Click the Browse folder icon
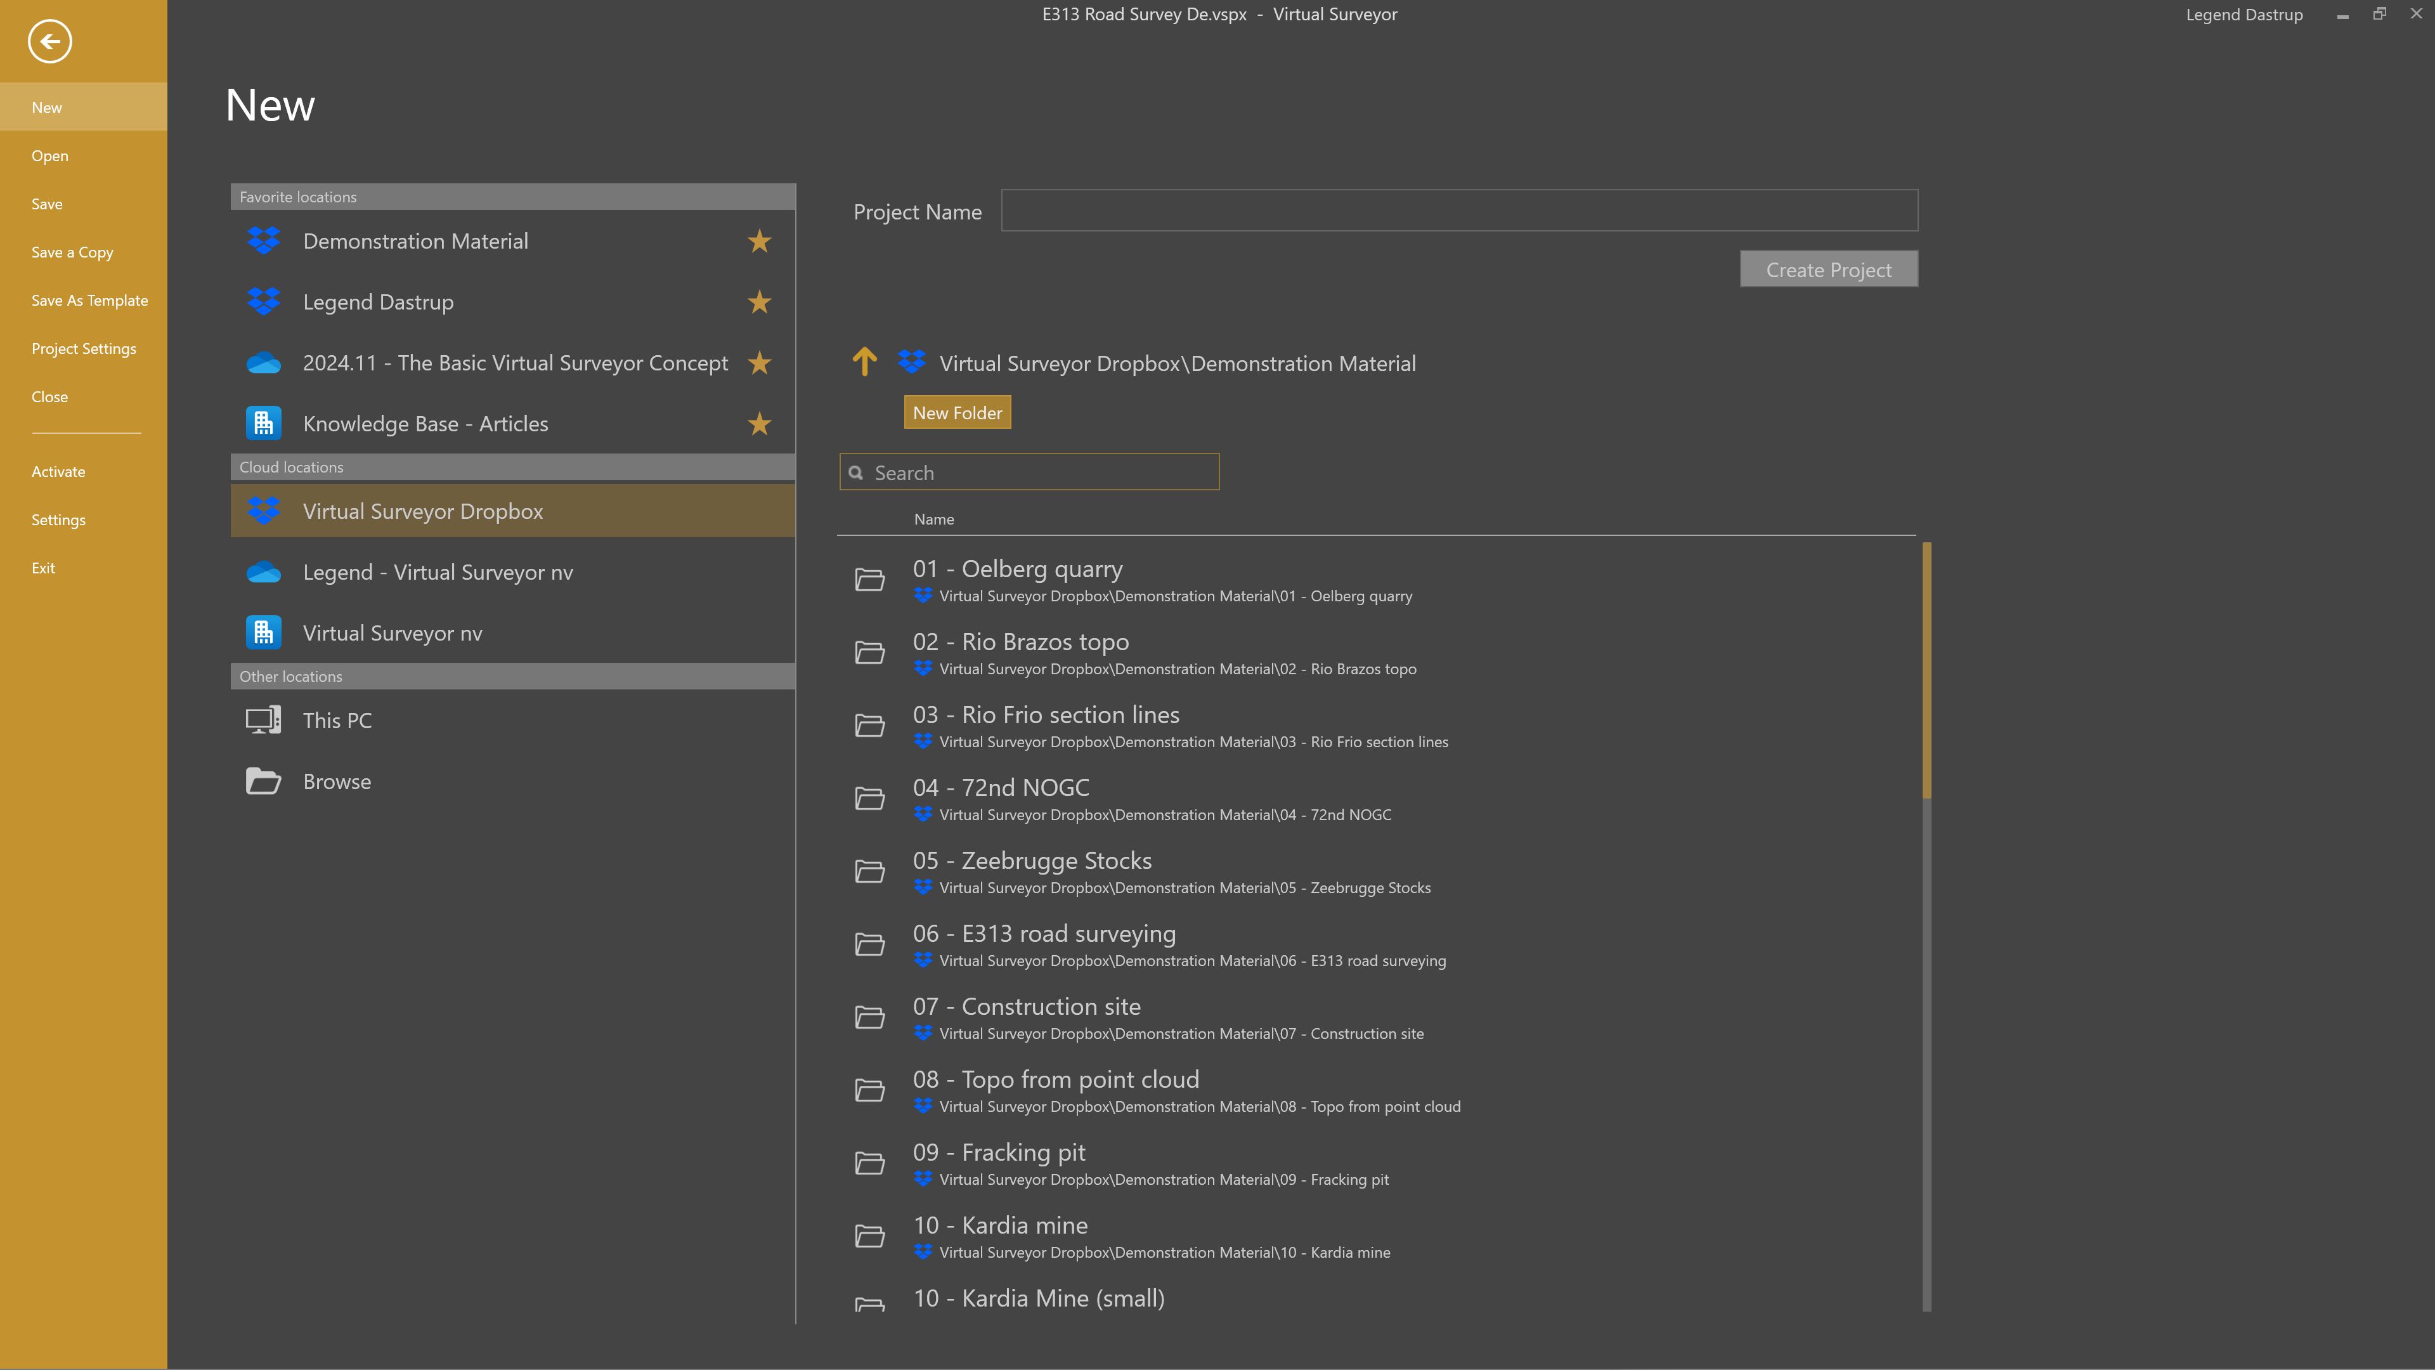Screen dimensions: 2435x1370 (263, 781)
